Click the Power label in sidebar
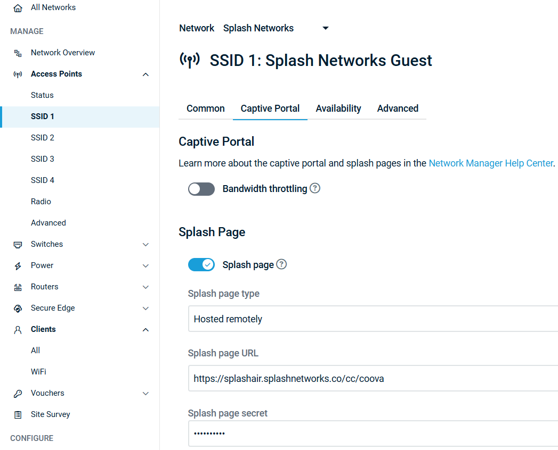The width and height of the screenshot is (558, 450). pos(42,265)
